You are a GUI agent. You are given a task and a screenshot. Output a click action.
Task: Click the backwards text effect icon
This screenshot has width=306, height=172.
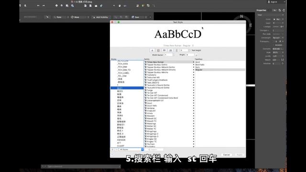coord(170,50)
